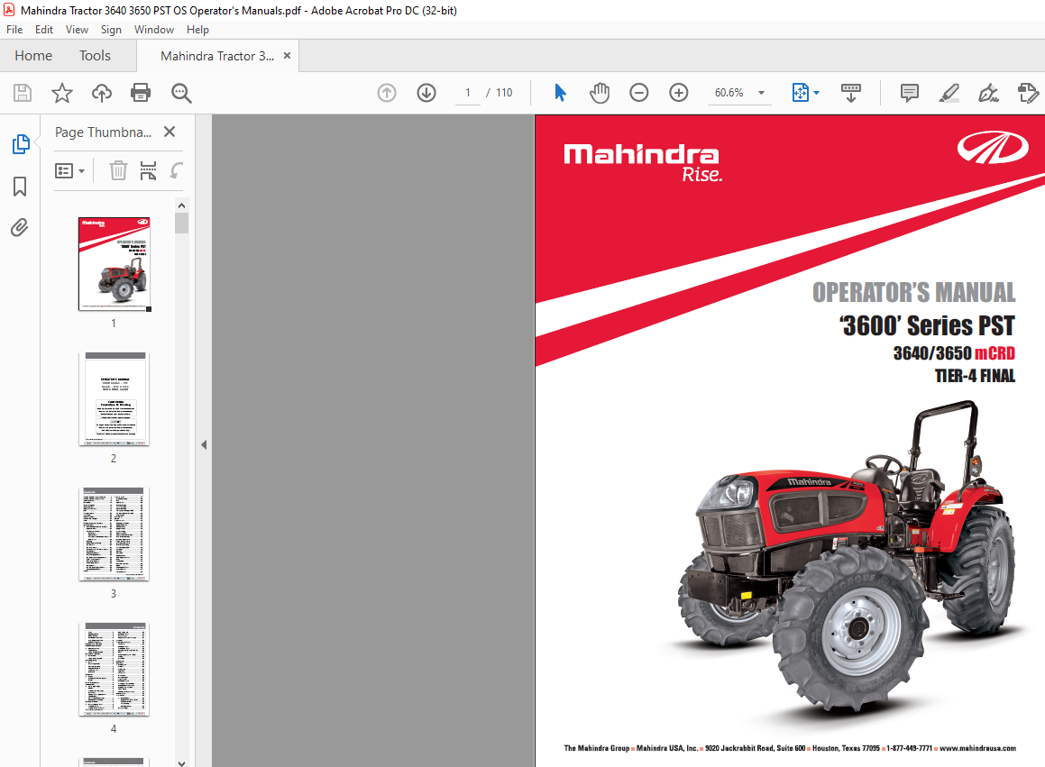Click the 110 total pages label
1045x767 pixels.
pos(504,93)
